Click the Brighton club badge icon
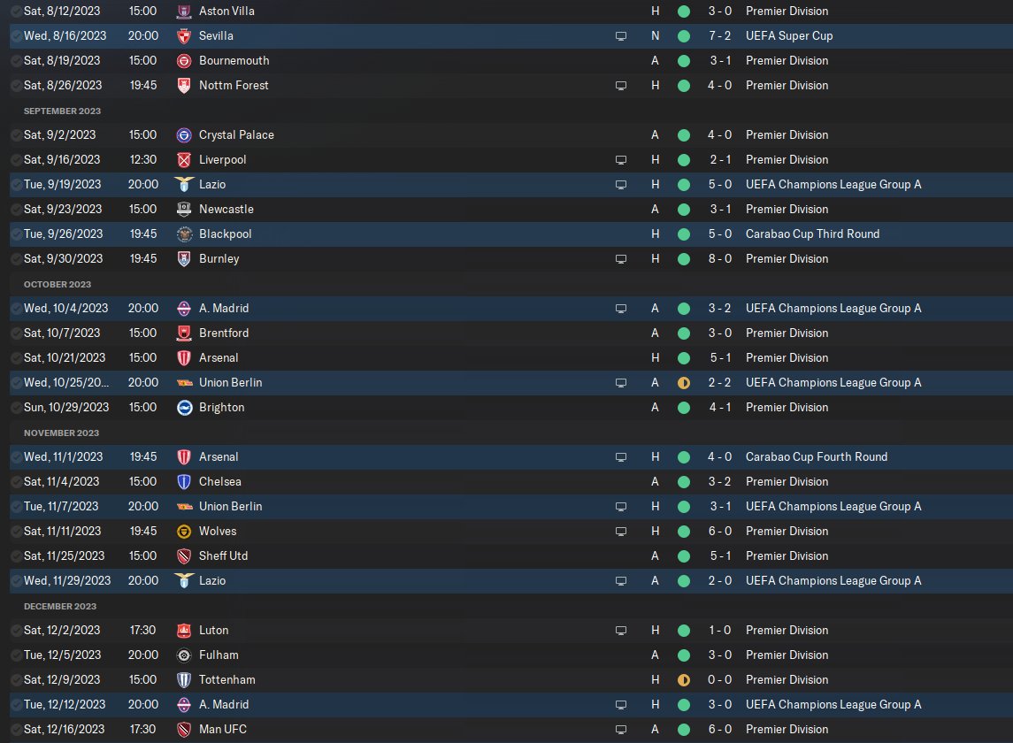The image size is (1013, 743). [x=184, y=408]
